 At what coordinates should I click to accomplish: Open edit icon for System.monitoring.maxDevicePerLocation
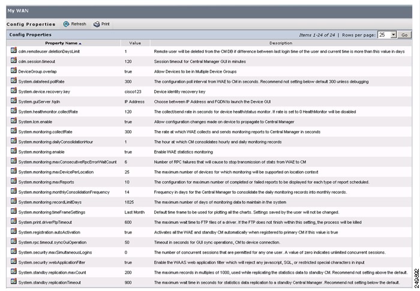14,170
